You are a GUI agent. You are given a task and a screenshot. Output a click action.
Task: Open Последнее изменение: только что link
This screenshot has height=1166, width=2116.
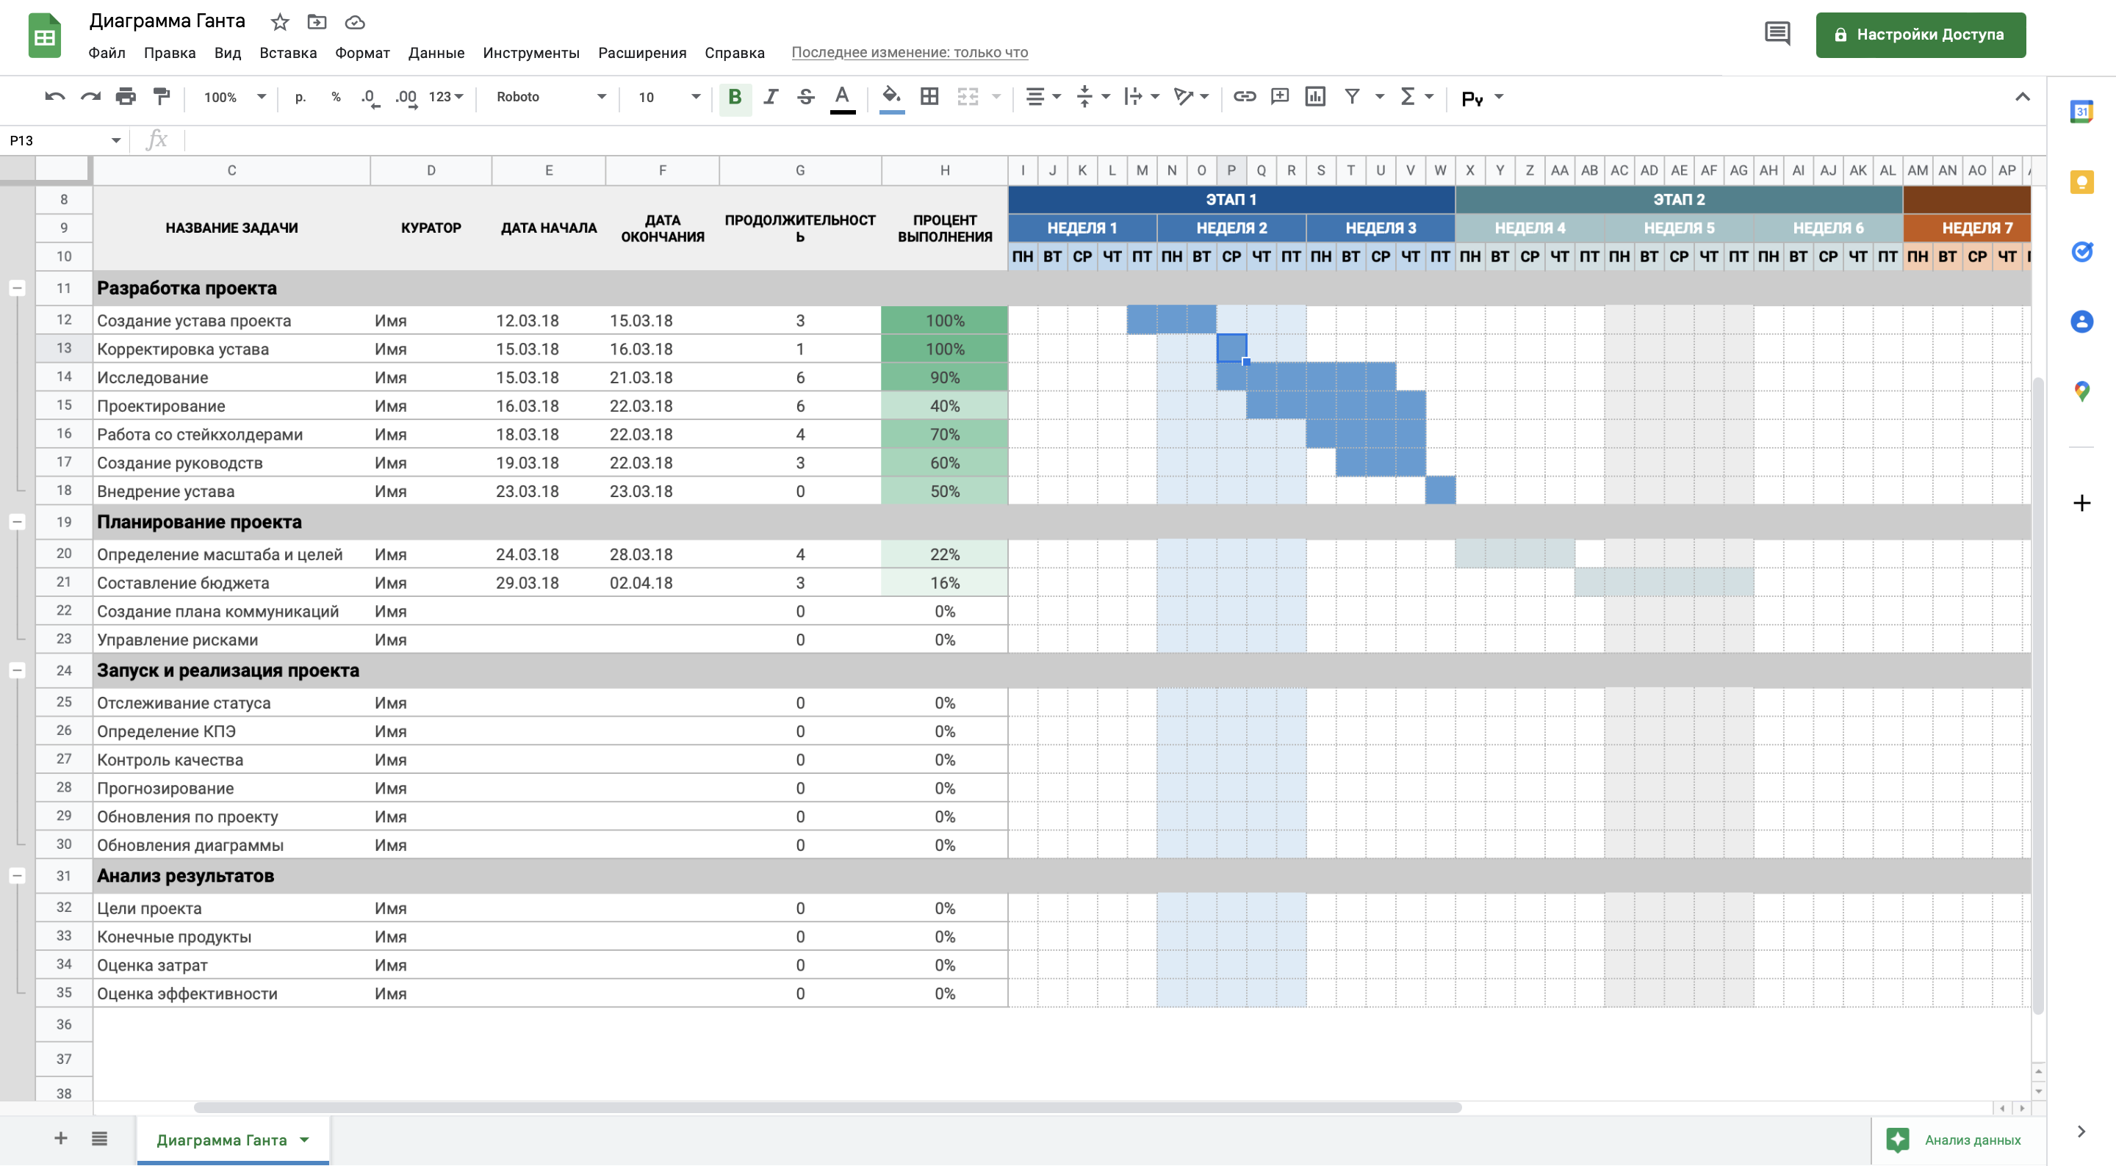pos(910,53)
